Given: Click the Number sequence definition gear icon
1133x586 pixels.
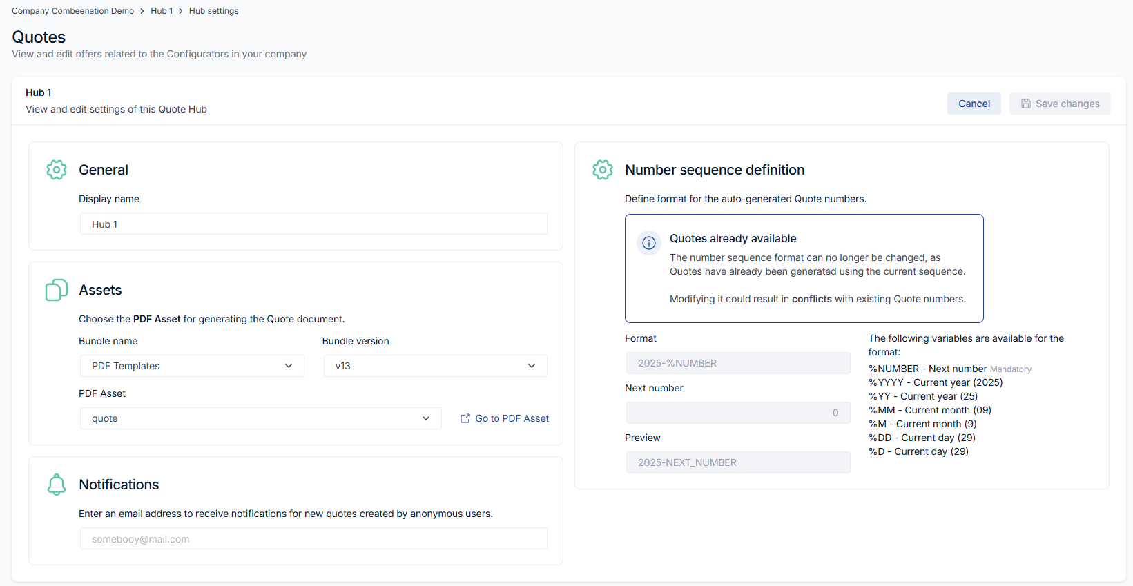Looking at the screenshot, I should point(603,170).
